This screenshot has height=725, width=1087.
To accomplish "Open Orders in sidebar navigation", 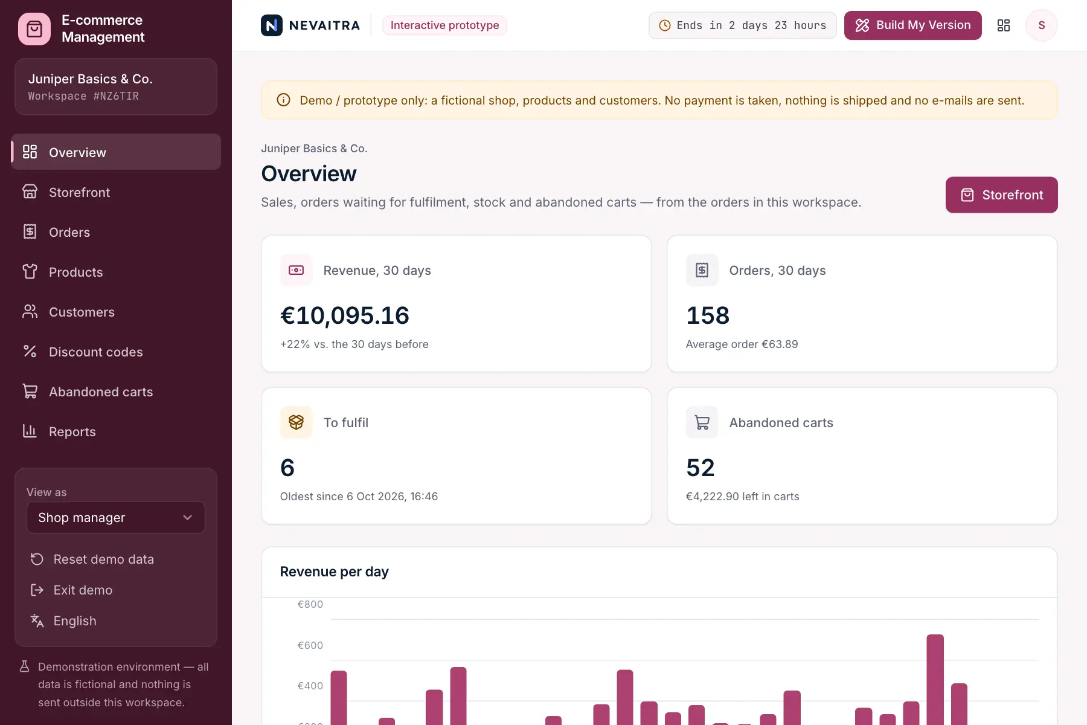I will click(x=116, y=232).
